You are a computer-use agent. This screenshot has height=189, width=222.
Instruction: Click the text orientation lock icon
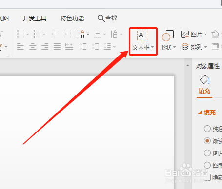point(114,34)
